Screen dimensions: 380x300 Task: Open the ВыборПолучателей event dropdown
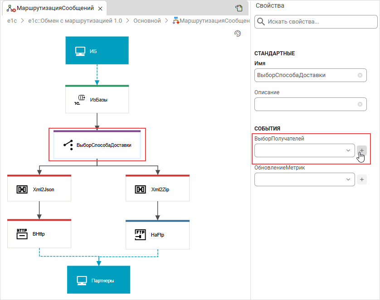point(304,150)
